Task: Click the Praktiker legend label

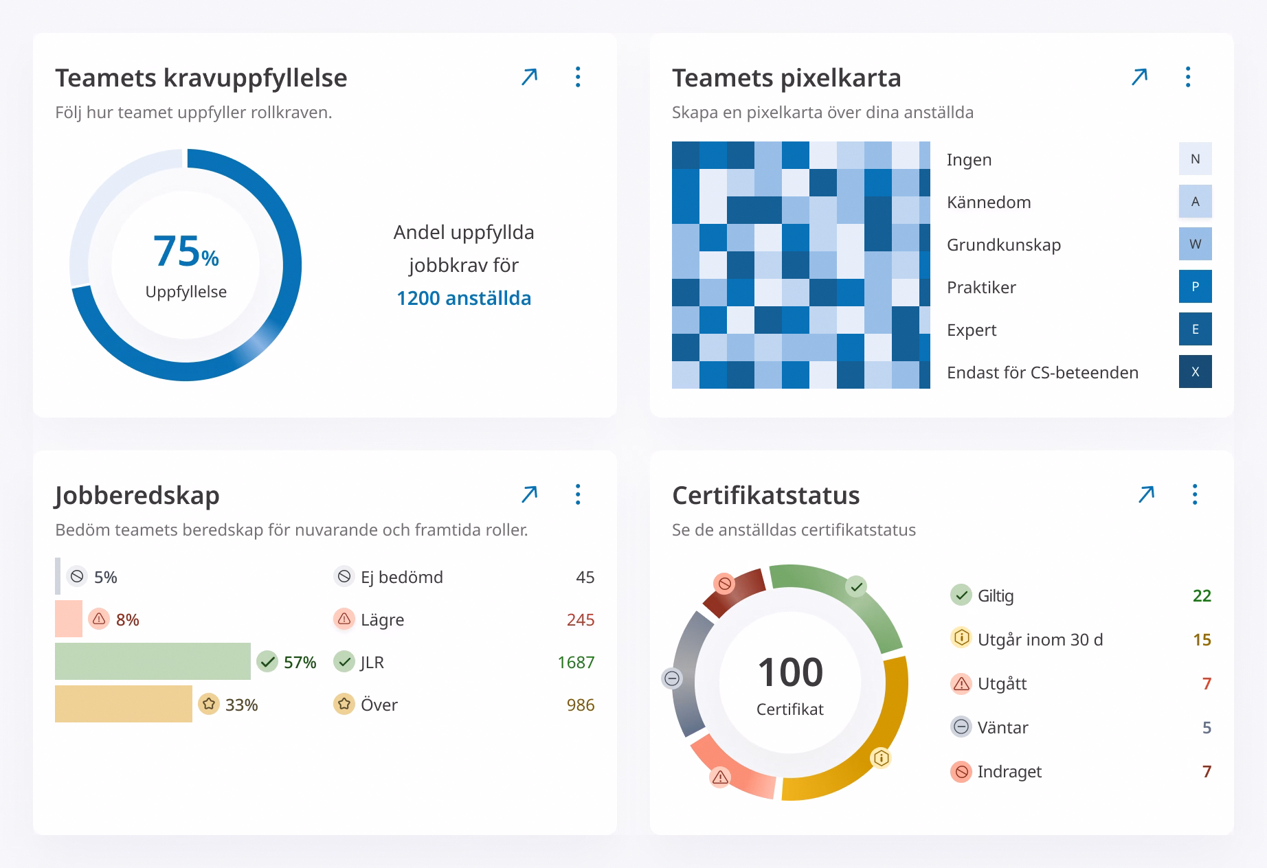Action: click(981, 287)
